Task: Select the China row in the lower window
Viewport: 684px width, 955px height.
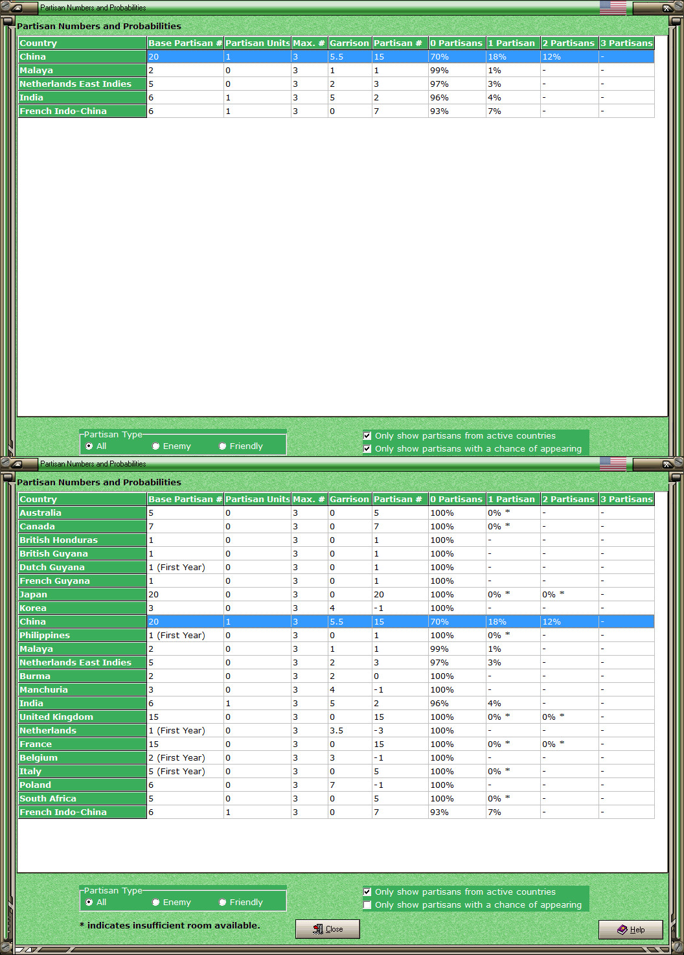Action: [336, 622]
